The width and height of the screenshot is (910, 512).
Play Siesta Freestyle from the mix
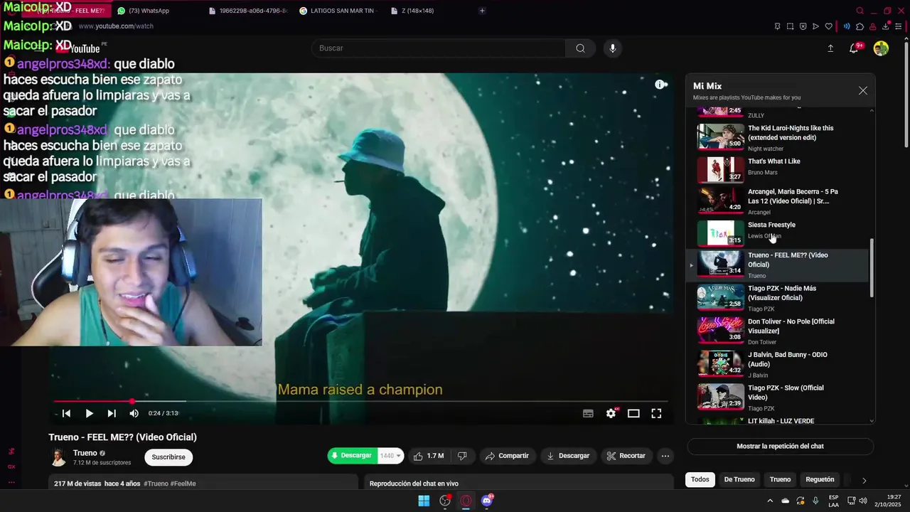(x=777, y=232)
